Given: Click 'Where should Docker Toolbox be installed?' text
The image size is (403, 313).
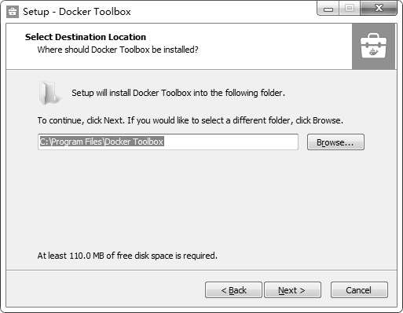Looking at the screenshot, I should (x=118, y=50).
